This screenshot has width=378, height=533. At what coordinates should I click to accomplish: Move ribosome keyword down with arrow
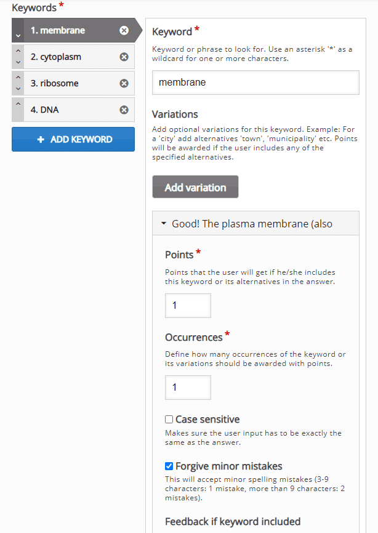[x=18, y=89]
